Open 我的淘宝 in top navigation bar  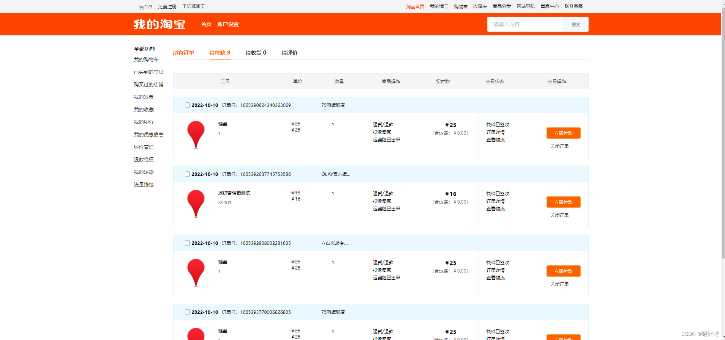[439, 6]
